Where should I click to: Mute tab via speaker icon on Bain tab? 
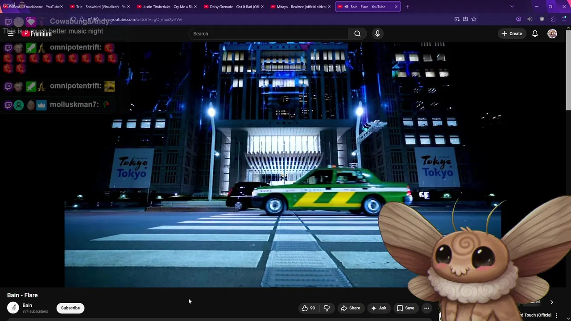point(346,7)
